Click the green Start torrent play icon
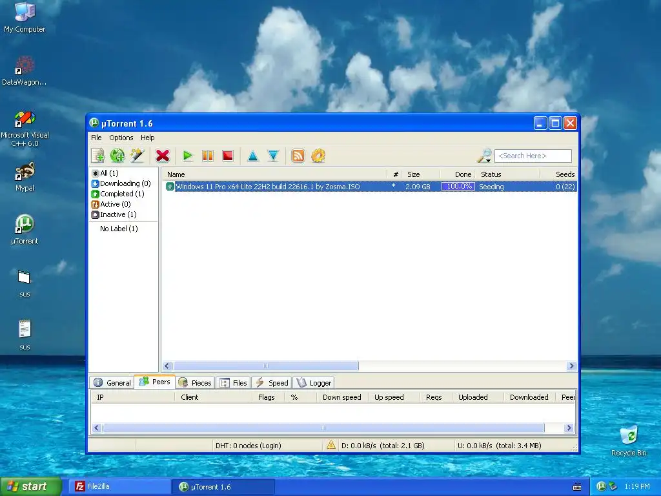Viewport: 661px width, 496px height. [188, 156]
